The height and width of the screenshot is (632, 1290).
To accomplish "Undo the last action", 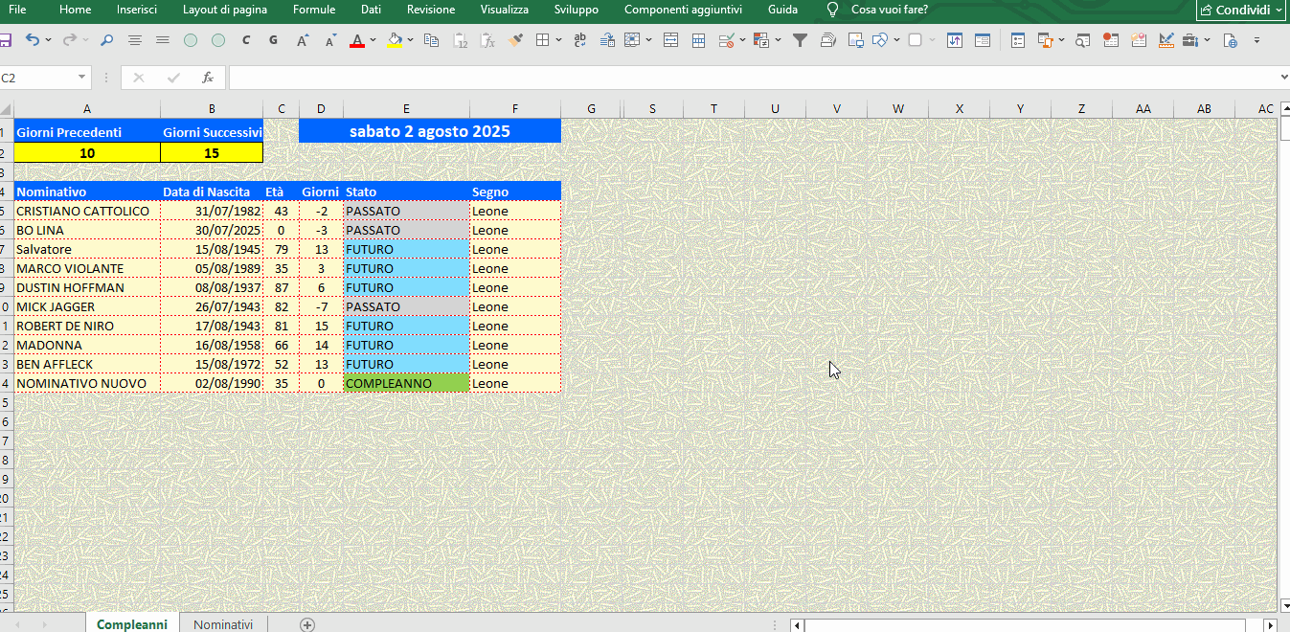I will 33,40.
